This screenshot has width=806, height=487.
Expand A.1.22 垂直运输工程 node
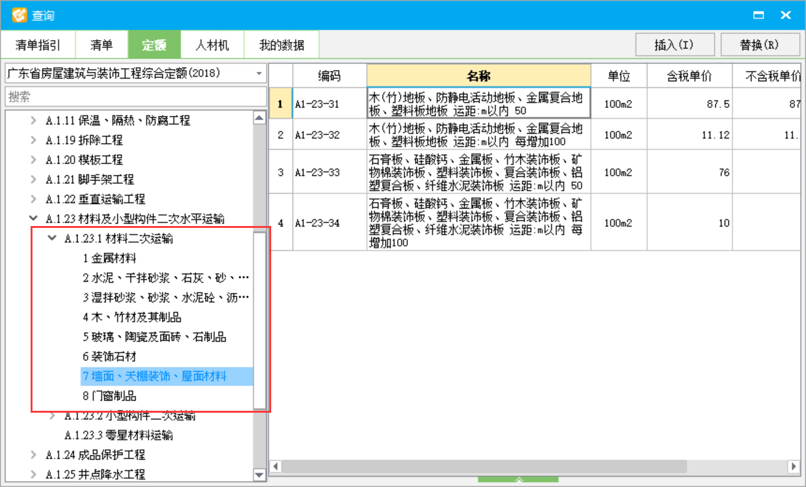pos(33,199)
